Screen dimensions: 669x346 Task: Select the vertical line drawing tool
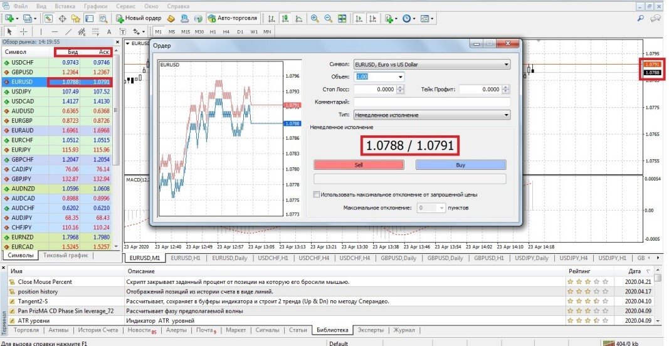tap(41, 31)
